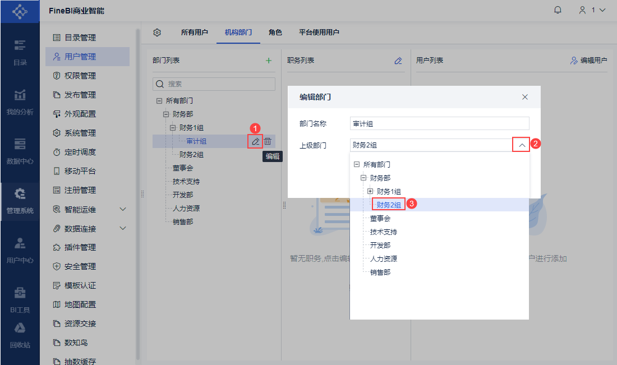Image resolution: width=617 pixels, height=365 pixels.
Task: Edit the 职务列表 with the pencil icon
Action: coord(398,61)
